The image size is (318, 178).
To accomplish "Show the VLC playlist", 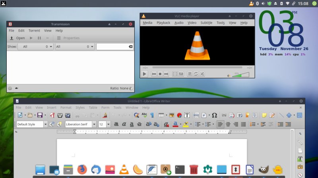I will coord(190,74).
